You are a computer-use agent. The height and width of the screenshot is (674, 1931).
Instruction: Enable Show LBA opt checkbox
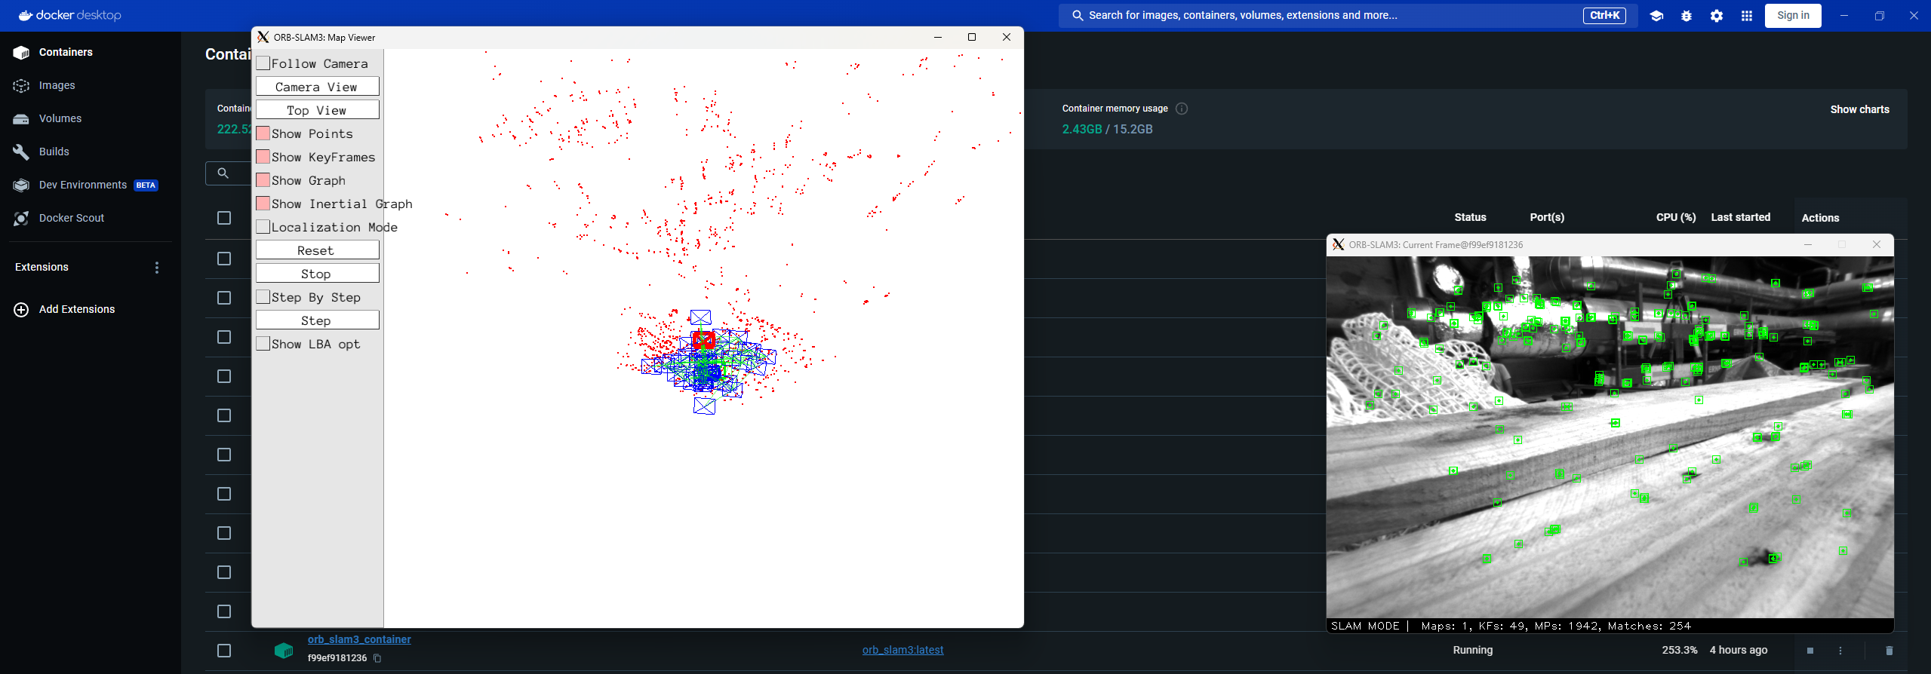pos(263,344)
